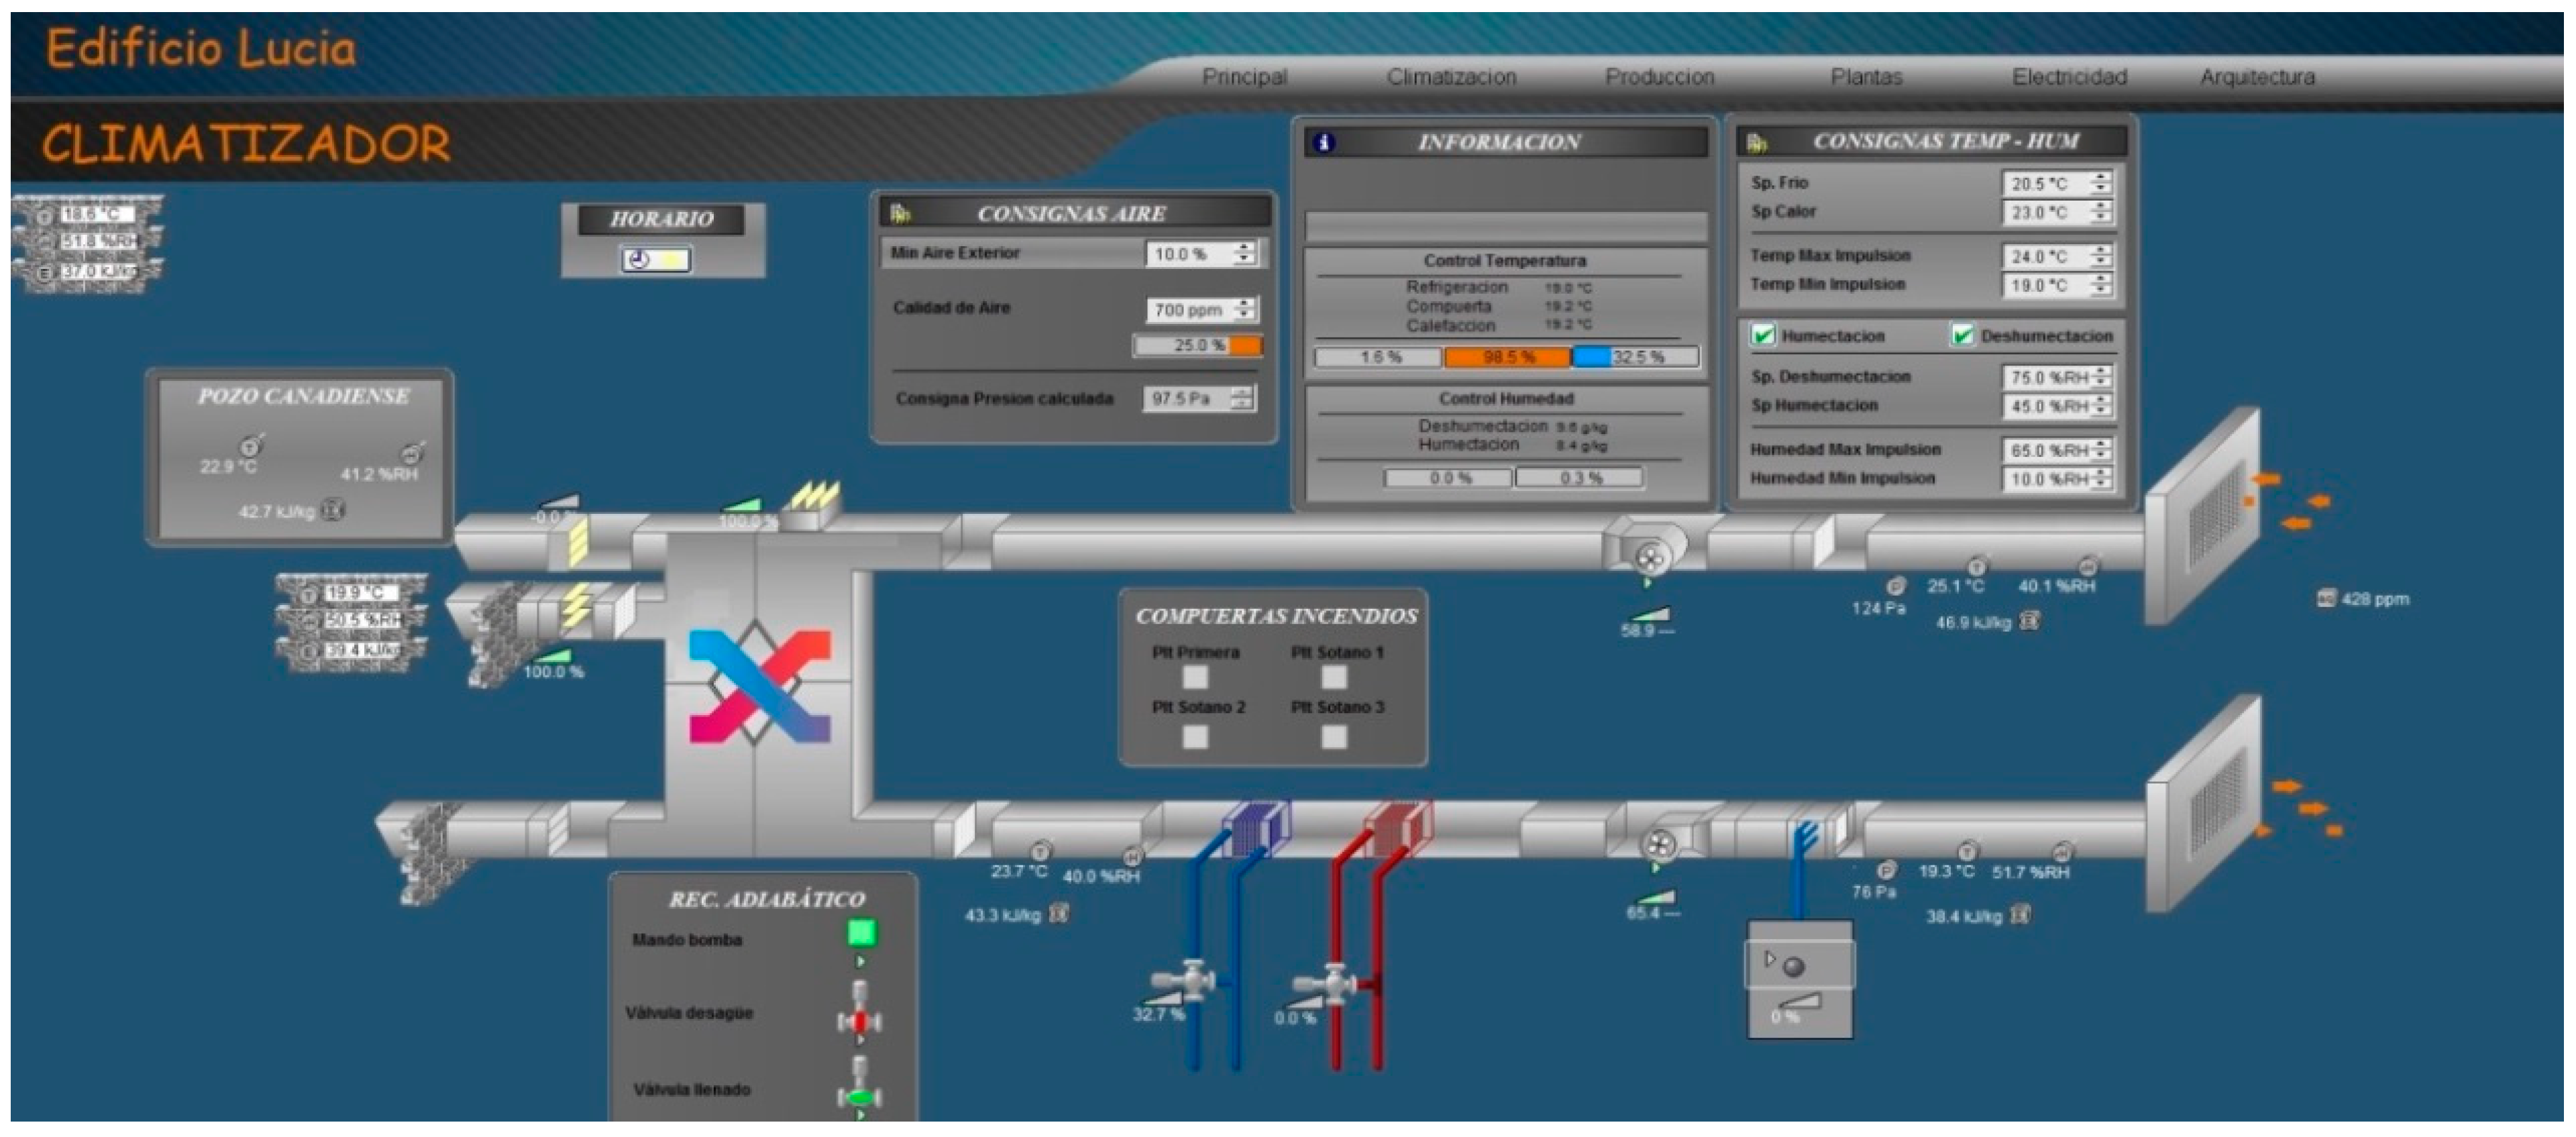Click the Calidad de Aire 700 ppm field
This screenshot has height=1137, width=2576.
[x=1188, y=310]
